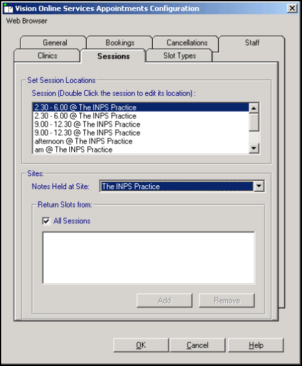Click the session list scroll down arrow
Viewport: 302px width, 366px height.
[x=254, y=148]
